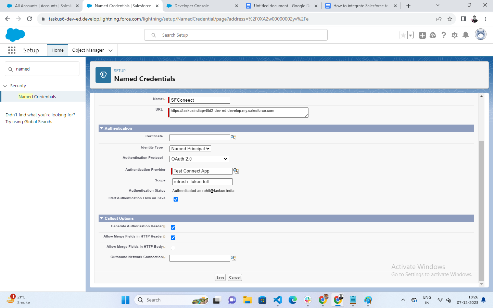Bookmark this page with star icon

pos(450,19)
